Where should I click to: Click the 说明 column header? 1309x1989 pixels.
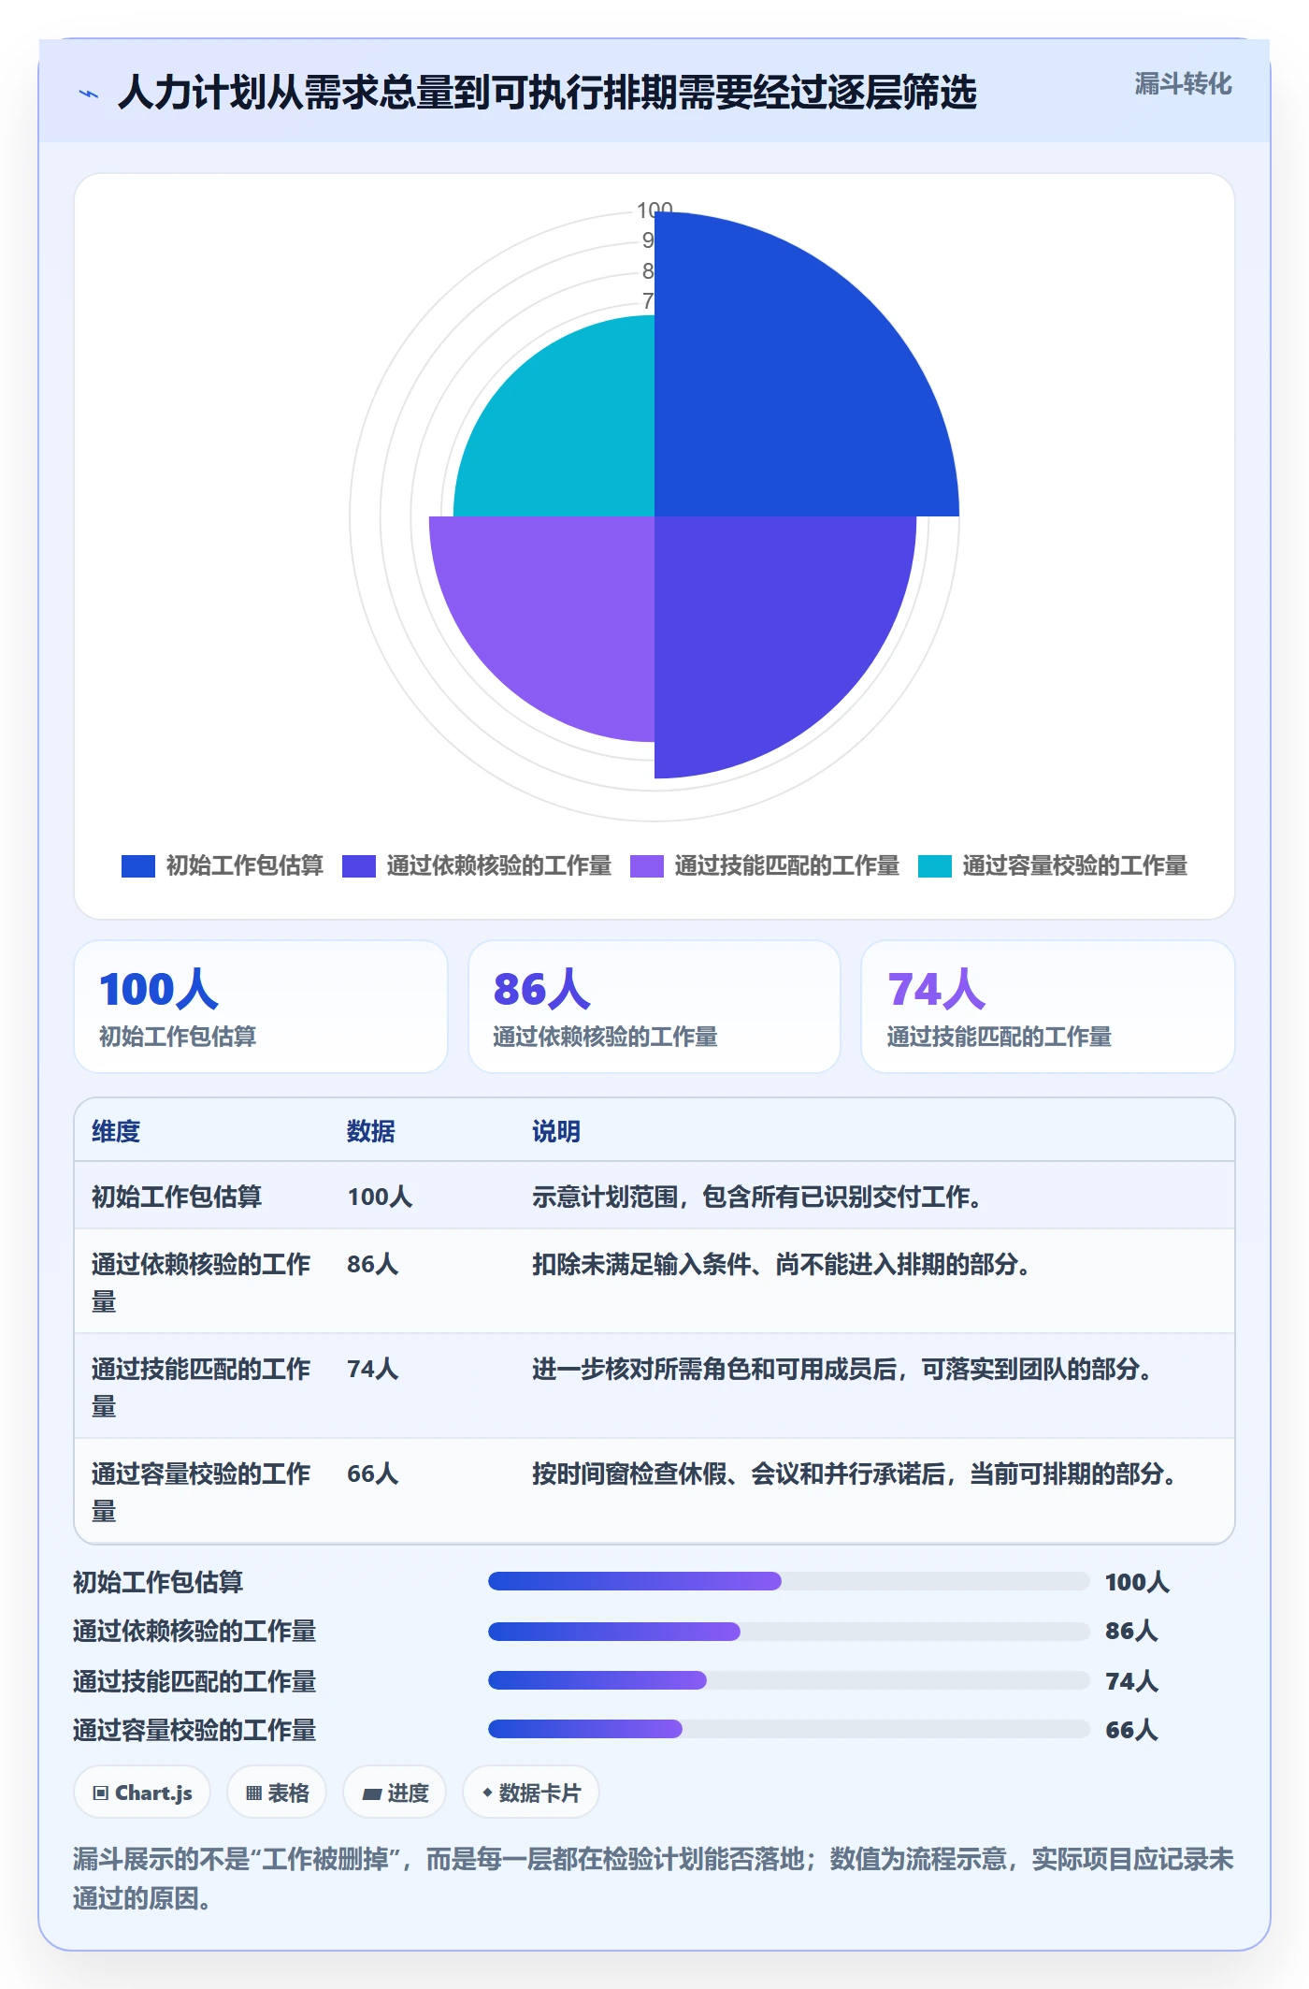coord(556,1131)
